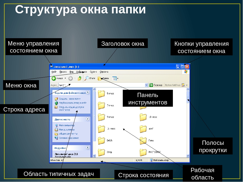The height and width of the screenshot is (182, 243).
Task: Open Мой компьютер in Другие места
Action: (67, 125)
